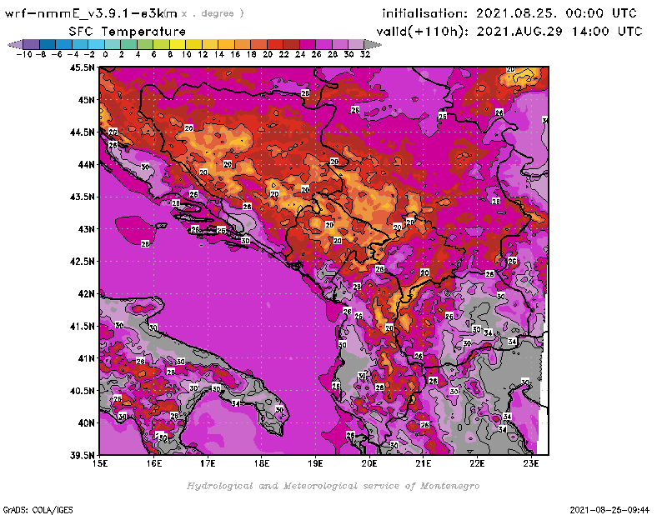Screen dimensions: 667x515
Task: Click the 39.5N latitude label
Action: pyautogui.click(x=82, y=456)
